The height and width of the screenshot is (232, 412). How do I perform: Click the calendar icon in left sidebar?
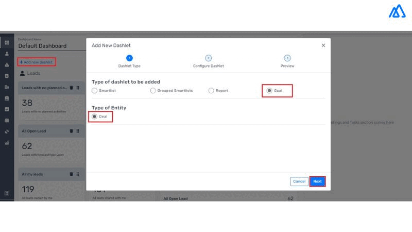7,120
